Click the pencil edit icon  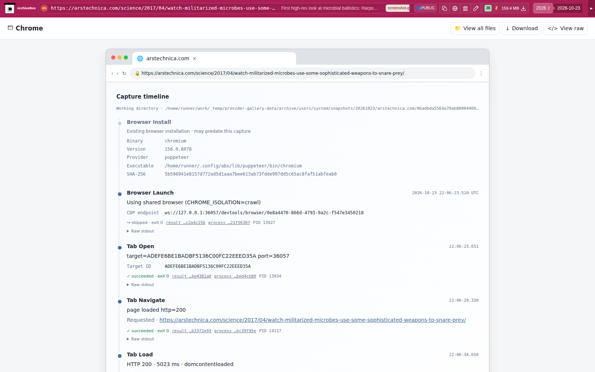click(x=476, y=8)
